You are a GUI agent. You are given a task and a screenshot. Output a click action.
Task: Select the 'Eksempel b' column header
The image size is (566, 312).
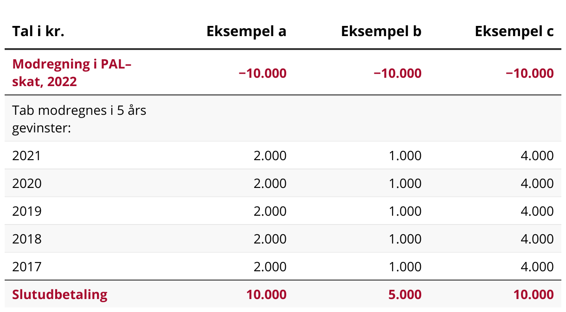tap(381, 31)
